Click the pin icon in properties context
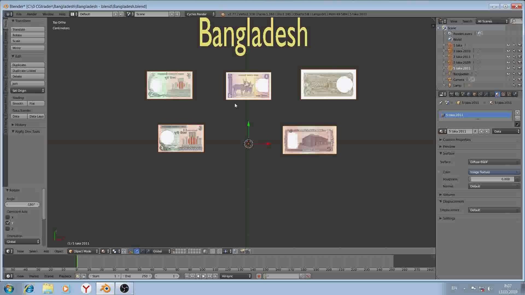 441,103
